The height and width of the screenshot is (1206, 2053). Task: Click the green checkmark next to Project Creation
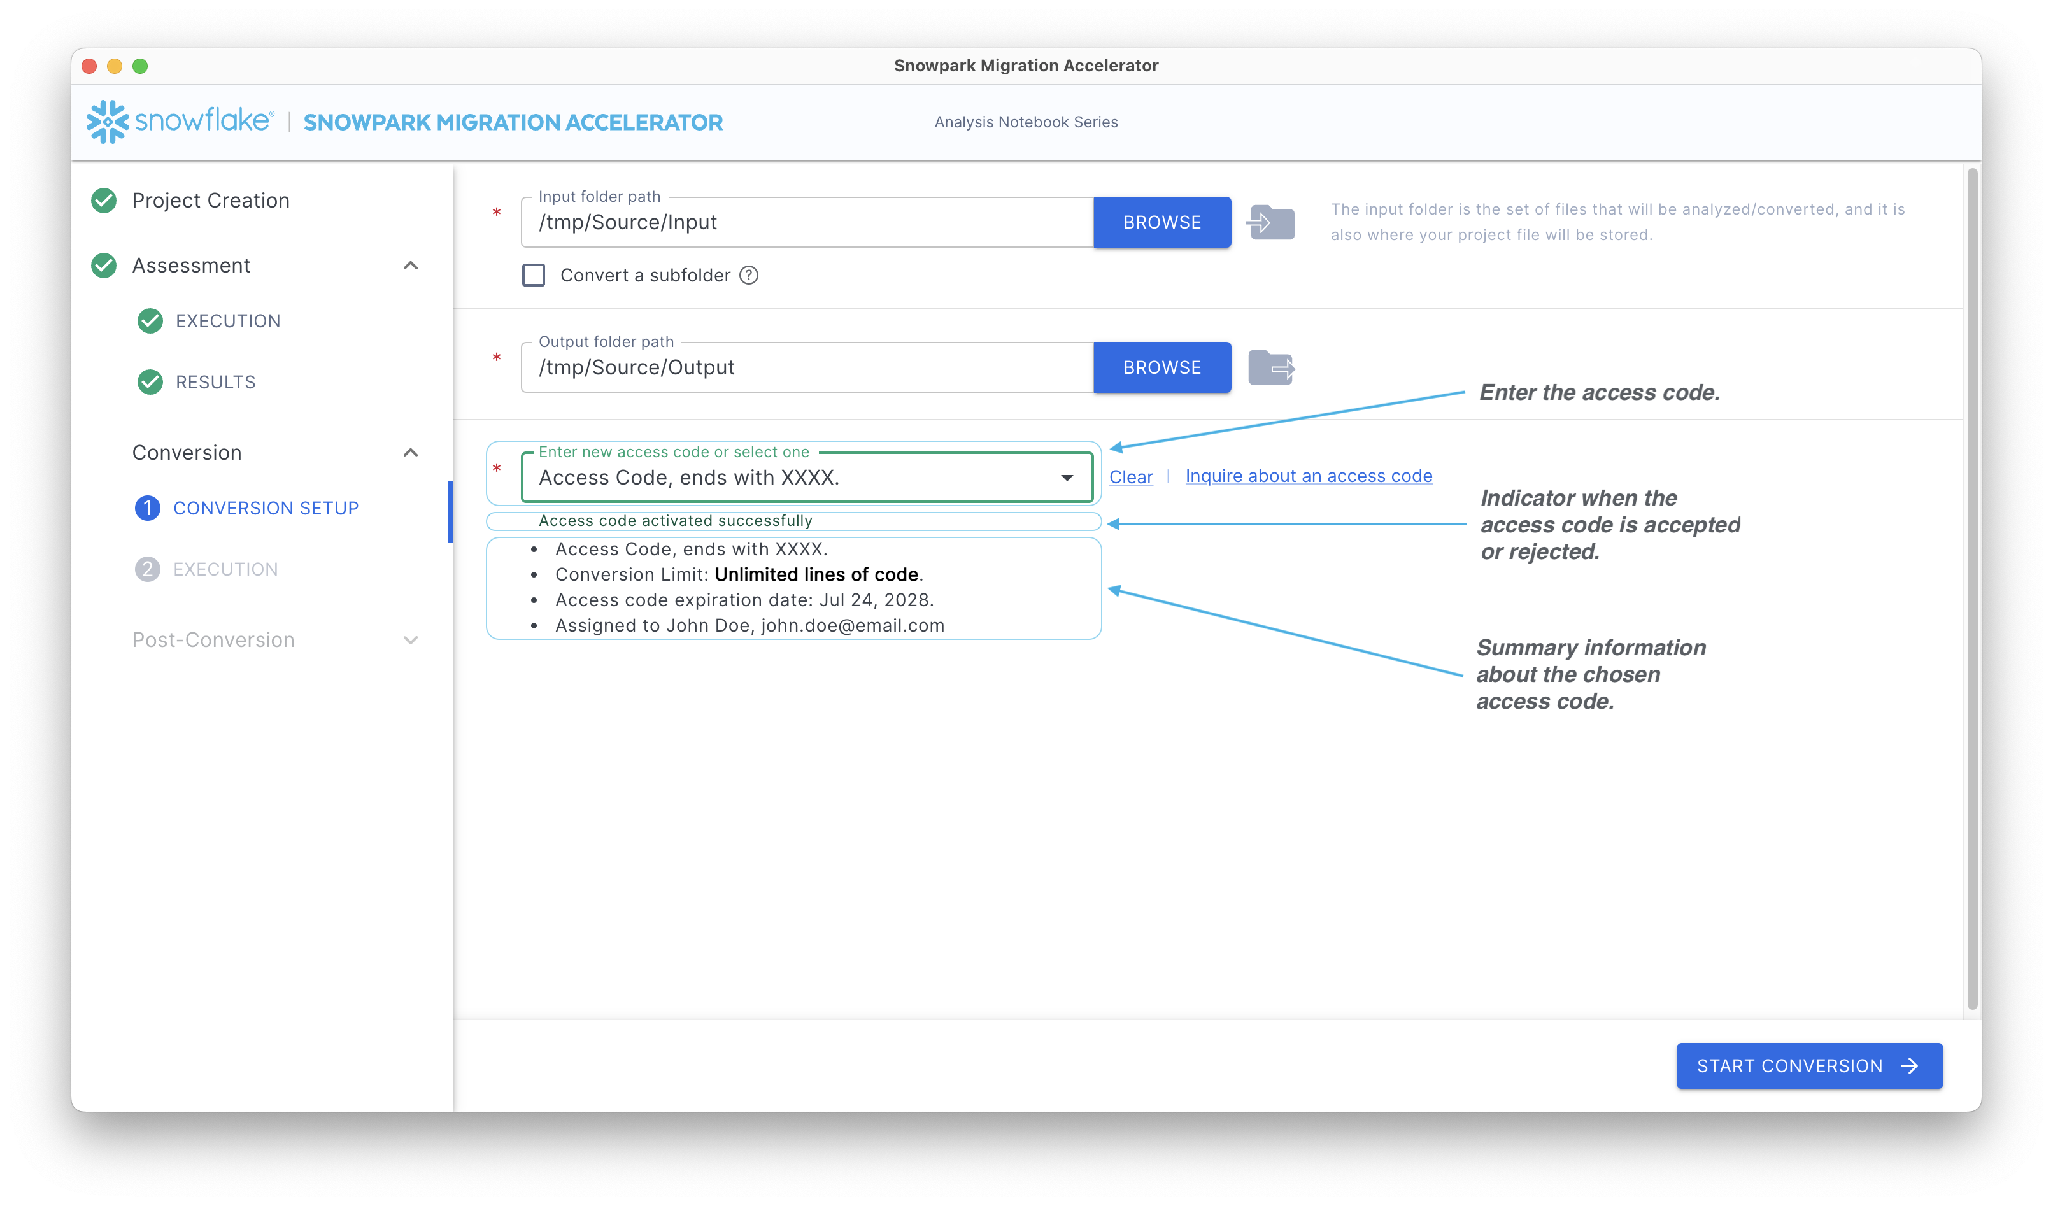coord(103,201)
